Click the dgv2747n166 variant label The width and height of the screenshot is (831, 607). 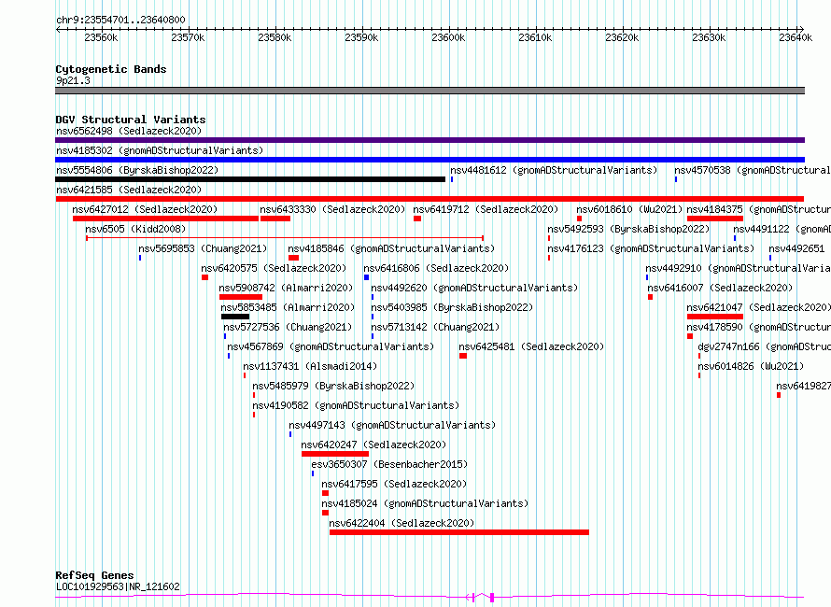pyautogui.click(x=764, y=346)
